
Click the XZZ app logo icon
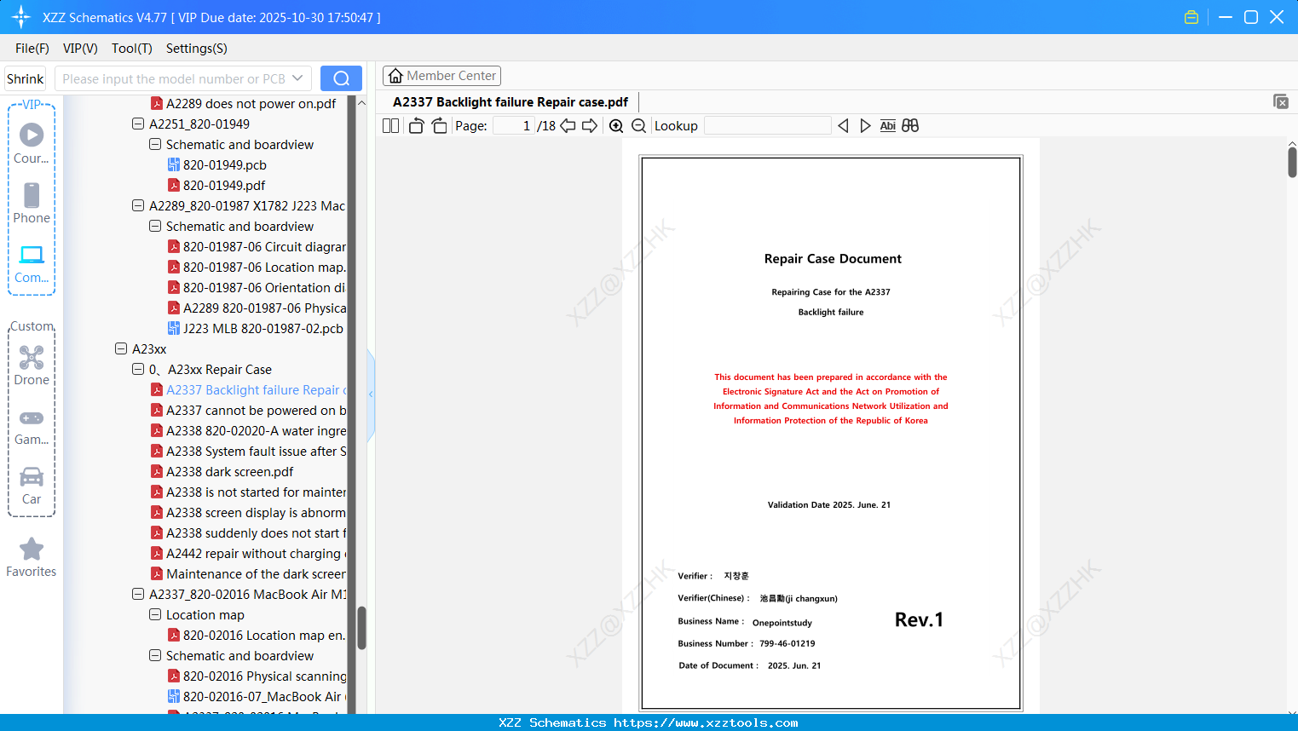(21, 17)
